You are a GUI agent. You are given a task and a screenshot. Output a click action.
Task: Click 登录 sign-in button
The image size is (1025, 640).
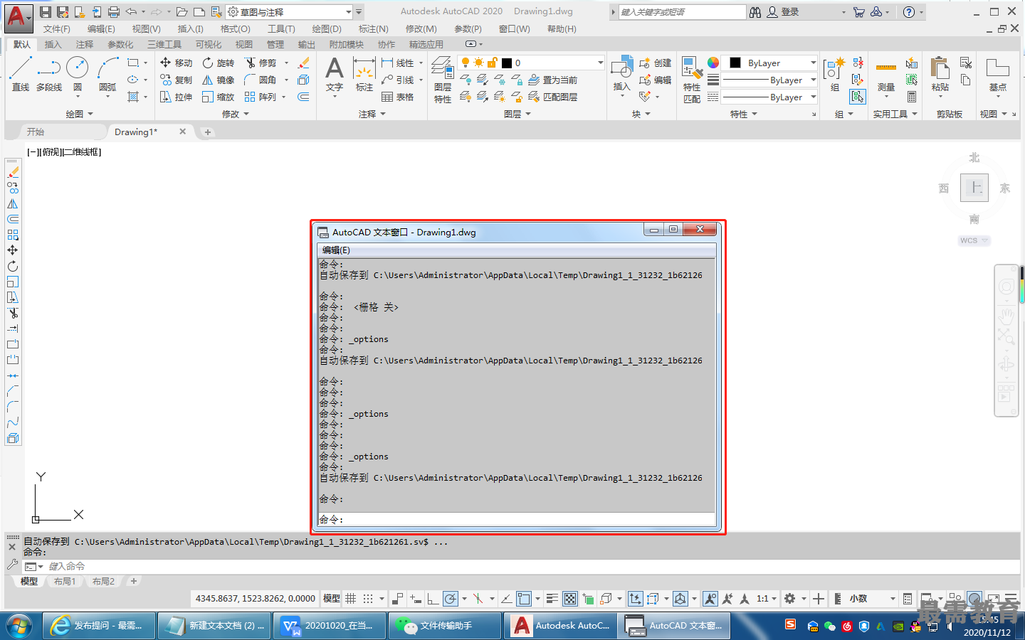[783, 12]
